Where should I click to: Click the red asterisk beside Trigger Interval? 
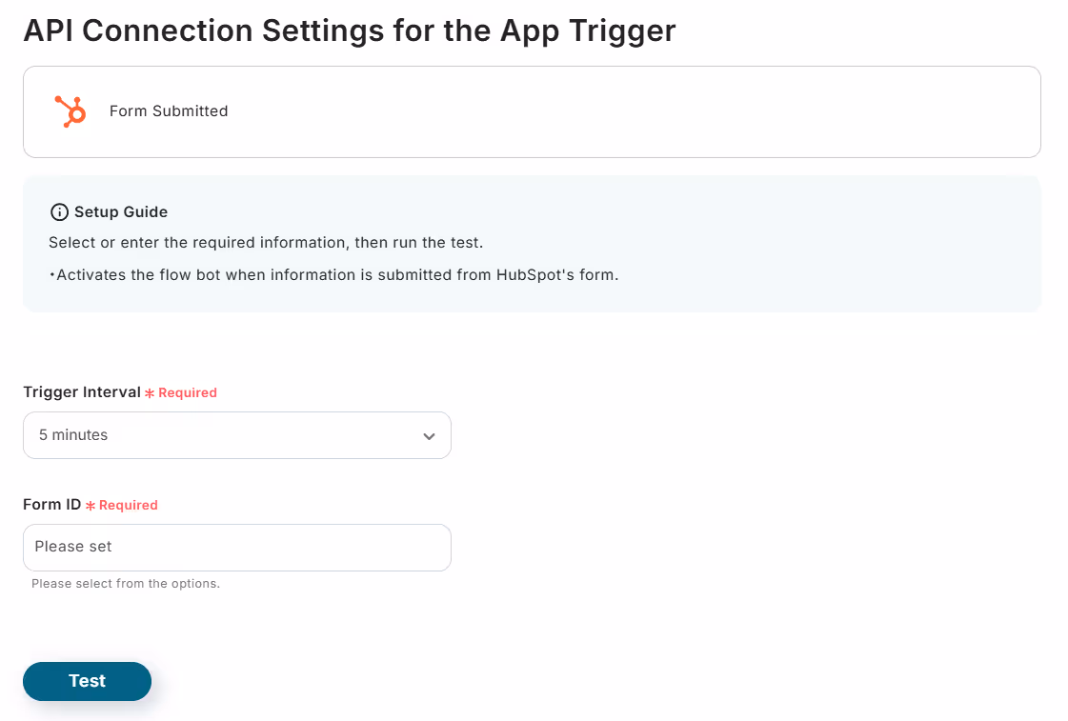coord(150,393)
